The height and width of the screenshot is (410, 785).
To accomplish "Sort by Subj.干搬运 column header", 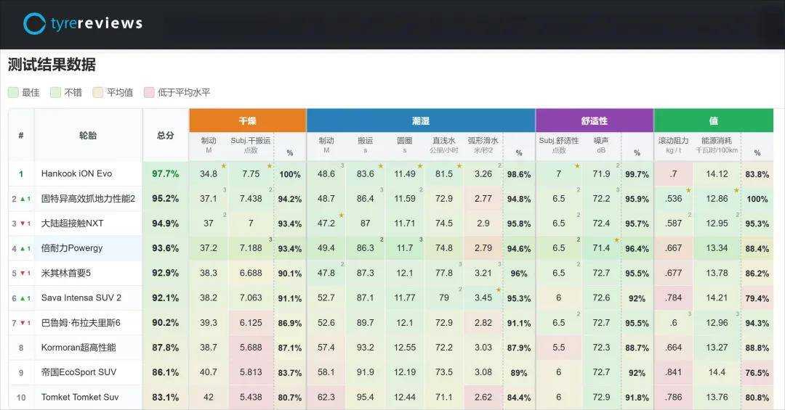I will (251, 146).
